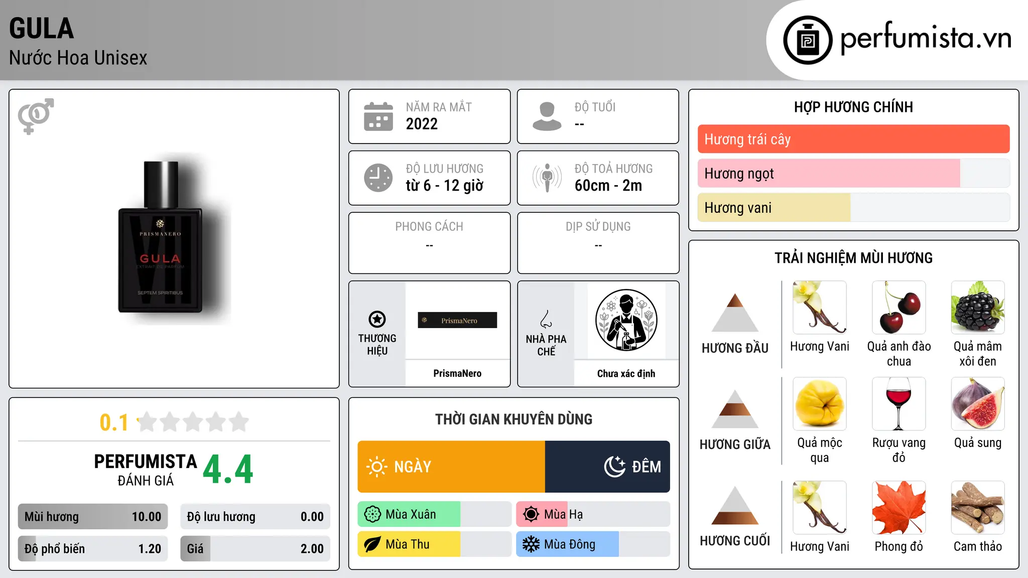Click the GULA title heading
1028x578 pixels.
pos(42,28)
